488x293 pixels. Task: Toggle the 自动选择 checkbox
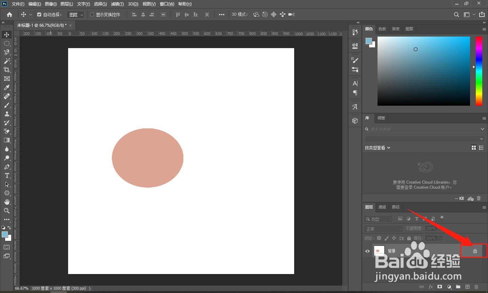[39, 15]
